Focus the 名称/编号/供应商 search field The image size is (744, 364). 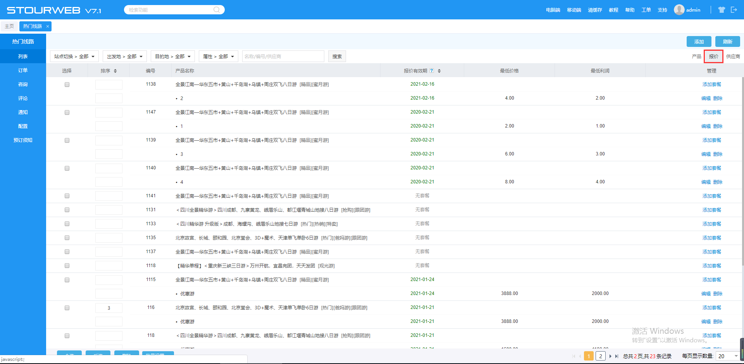pos(283,57)
